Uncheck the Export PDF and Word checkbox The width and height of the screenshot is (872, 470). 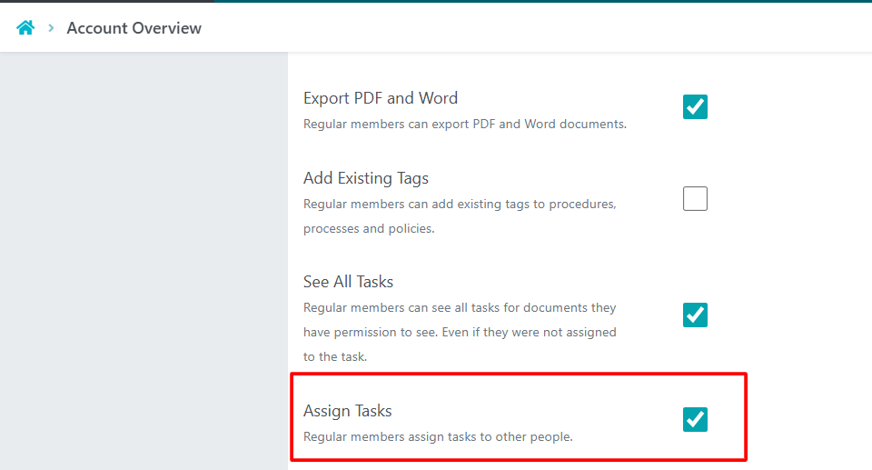[695, 107]
